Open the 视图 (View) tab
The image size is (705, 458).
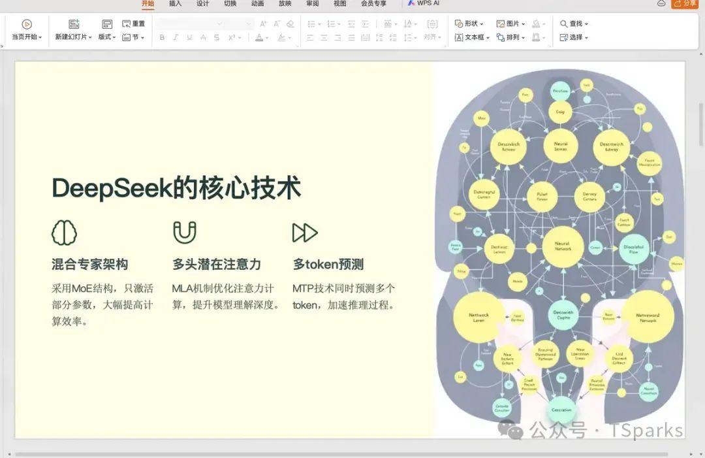(x=340, y=4)
